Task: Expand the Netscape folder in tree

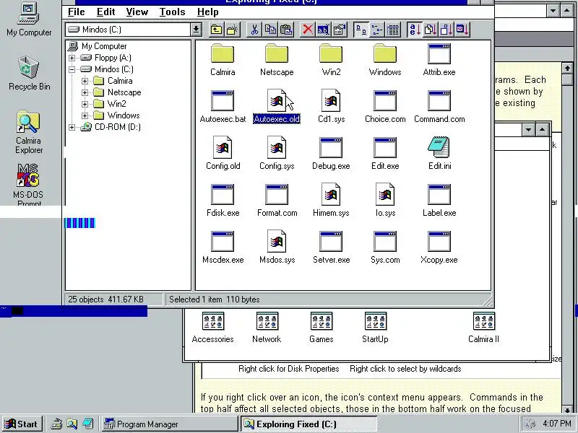Action: pyautogui.click(x=85, y=92)
